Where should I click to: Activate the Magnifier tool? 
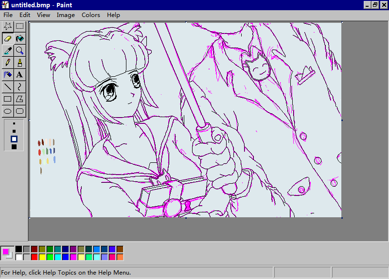pos(19,51)
